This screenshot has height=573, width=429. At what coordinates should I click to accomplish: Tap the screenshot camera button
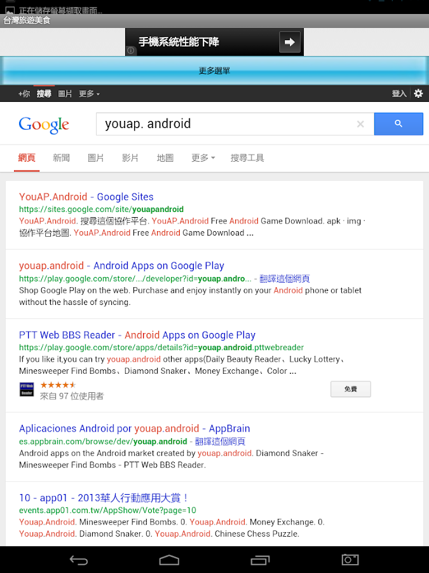(x=350, y=560)
